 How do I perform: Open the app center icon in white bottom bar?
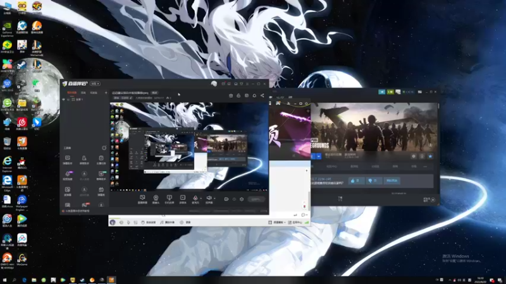(295, 222)
